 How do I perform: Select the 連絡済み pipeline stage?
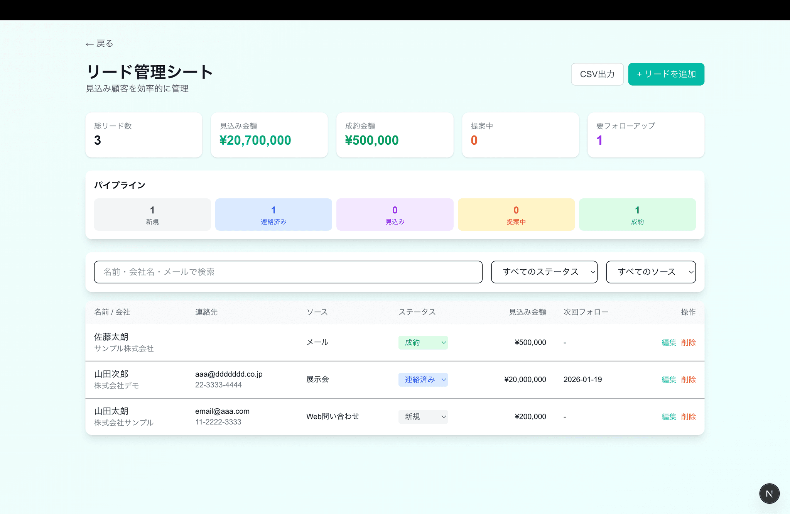pyautogui.click(x=273, y=215)
